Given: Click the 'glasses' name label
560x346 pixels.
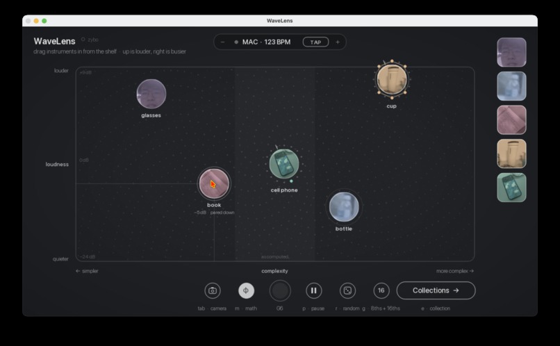Looking at the screenshot, I should tap(151, 115).
